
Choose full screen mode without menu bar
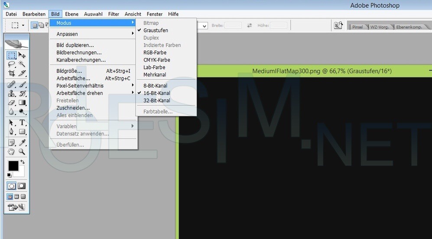click(23, 197)
